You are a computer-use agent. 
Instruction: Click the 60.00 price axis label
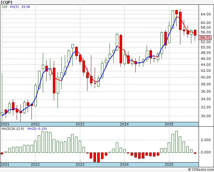click(x=206, y=23)
